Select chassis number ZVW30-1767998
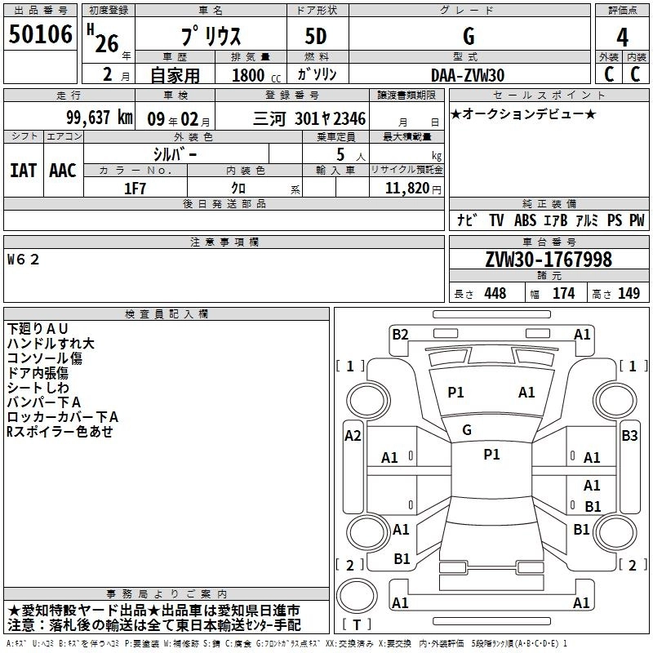 pos(549,260)
